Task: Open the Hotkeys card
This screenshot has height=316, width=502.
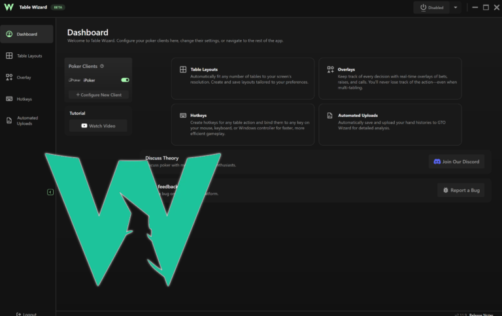Action: (x=243, y=125)
